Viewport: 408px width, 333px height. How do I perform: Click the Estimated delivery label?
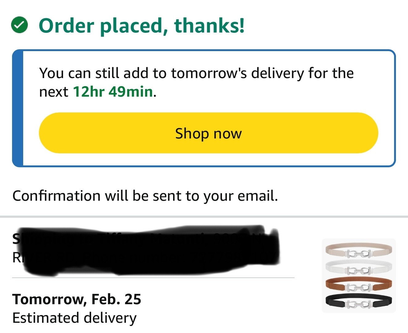[x=74, y=317]
